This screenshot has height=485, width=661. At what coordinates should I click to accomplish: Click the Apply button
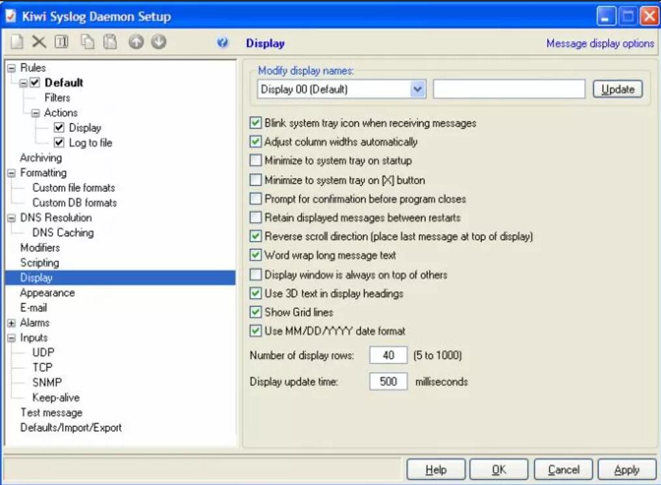pos(627,469)
